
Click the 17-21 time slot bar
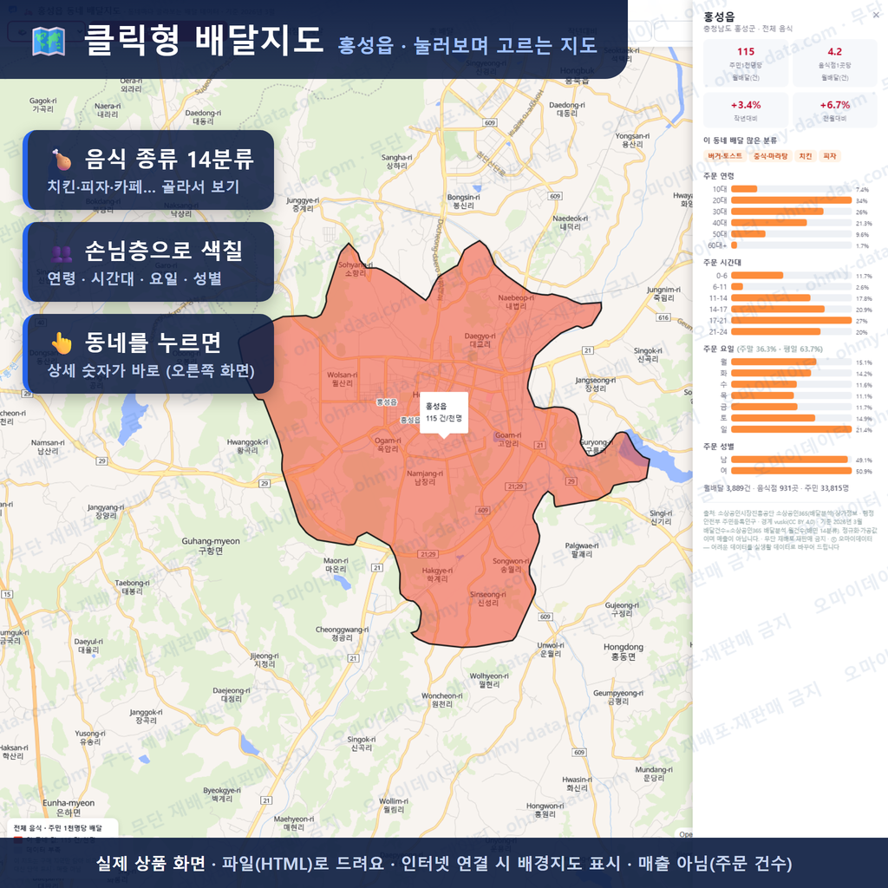tap(791, 321)
